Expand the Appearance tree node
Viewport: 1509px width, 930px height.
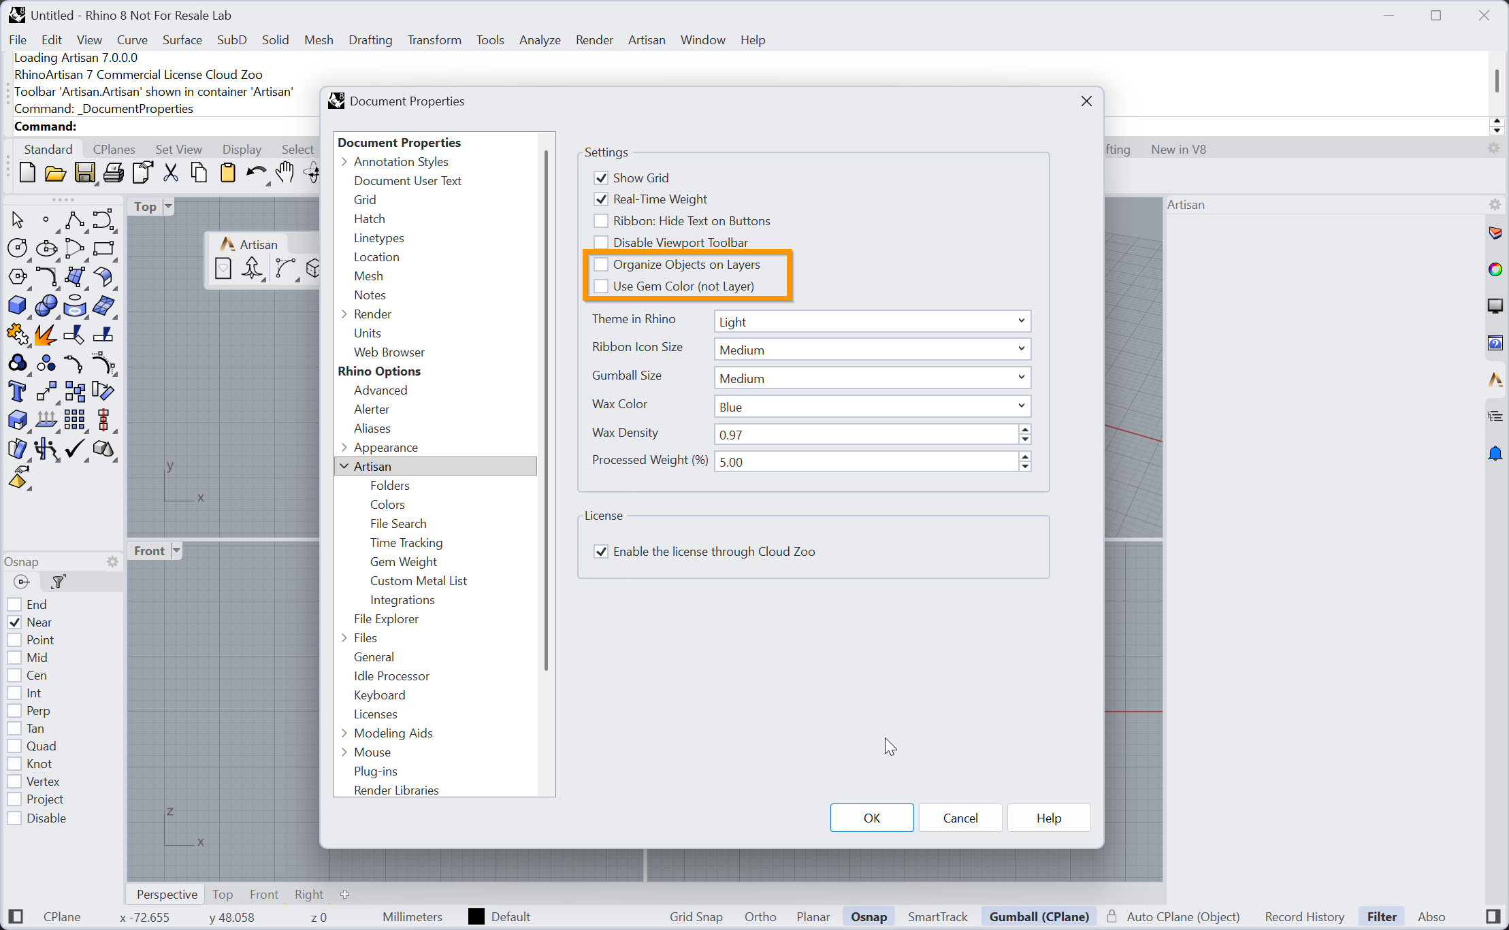tap(344, 448)
